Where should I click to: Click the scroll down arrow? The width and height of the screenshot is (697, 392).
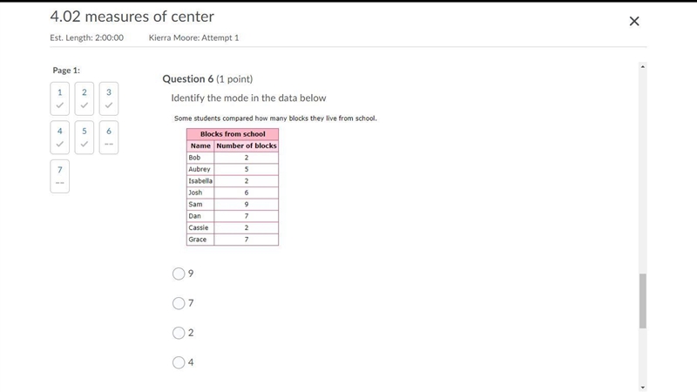coord(642,387)
